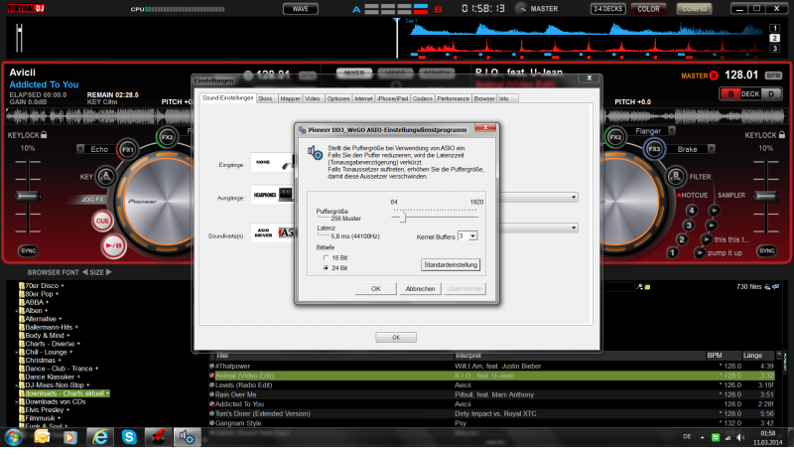Toggle play/pause on the left deck
Viewport: 794px width, 457px height.
click(x=113, y=245)
